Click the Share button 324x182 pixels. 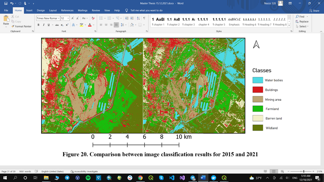(x=314, y=10)
